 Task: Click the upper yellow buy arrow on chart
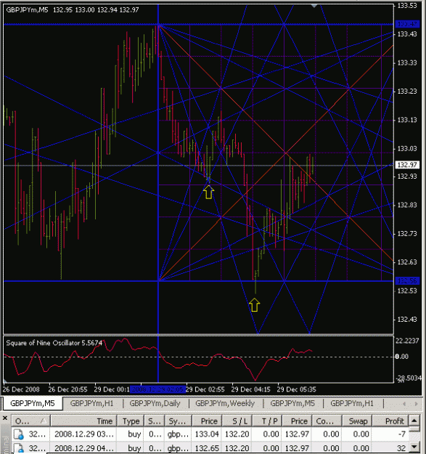(x=208, y=192)
